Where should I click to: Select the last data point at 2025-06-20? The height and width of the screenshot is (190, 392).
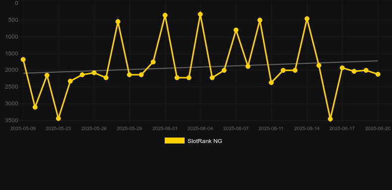click(378, 74)
